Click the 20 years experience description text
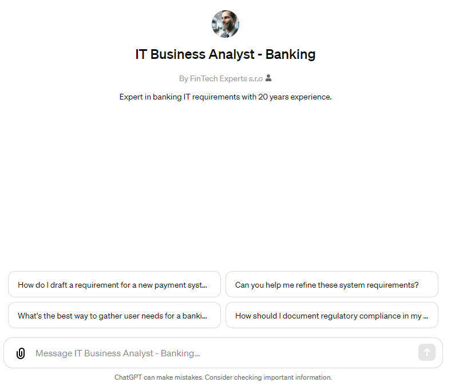 (x=225, y=97)
